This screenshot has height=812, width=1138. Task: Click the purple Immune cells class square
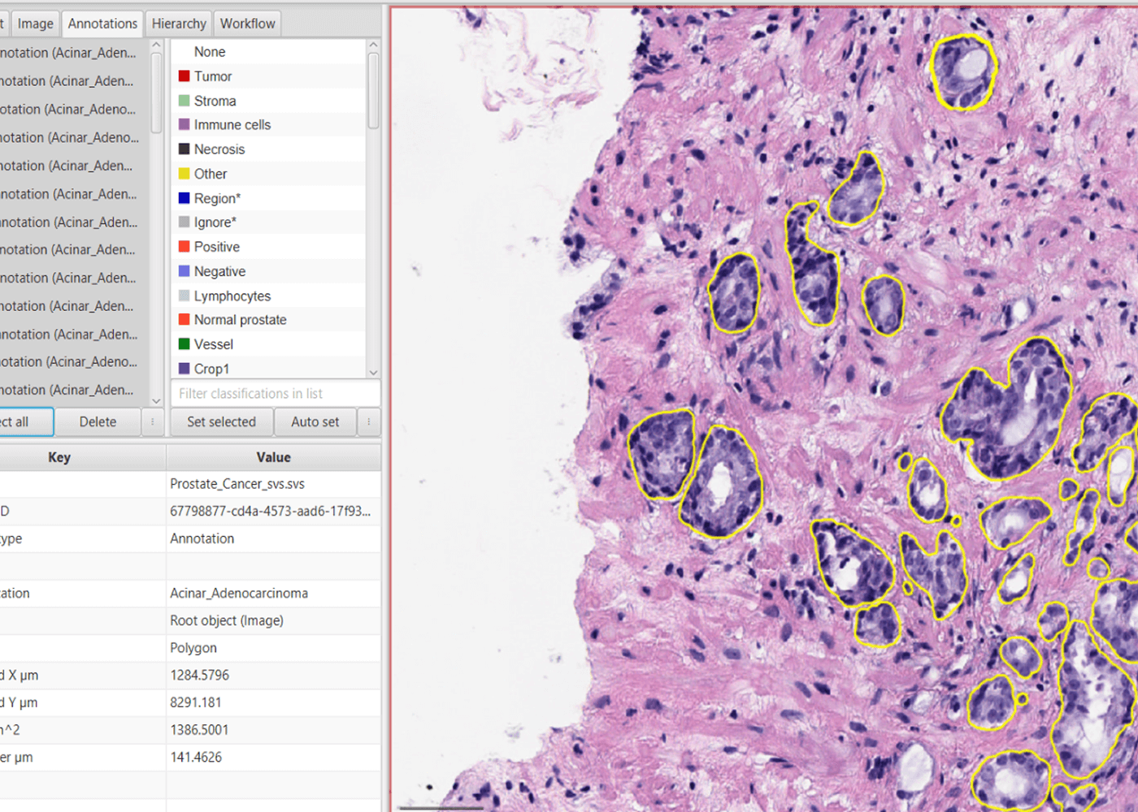[x=184, y=124]
